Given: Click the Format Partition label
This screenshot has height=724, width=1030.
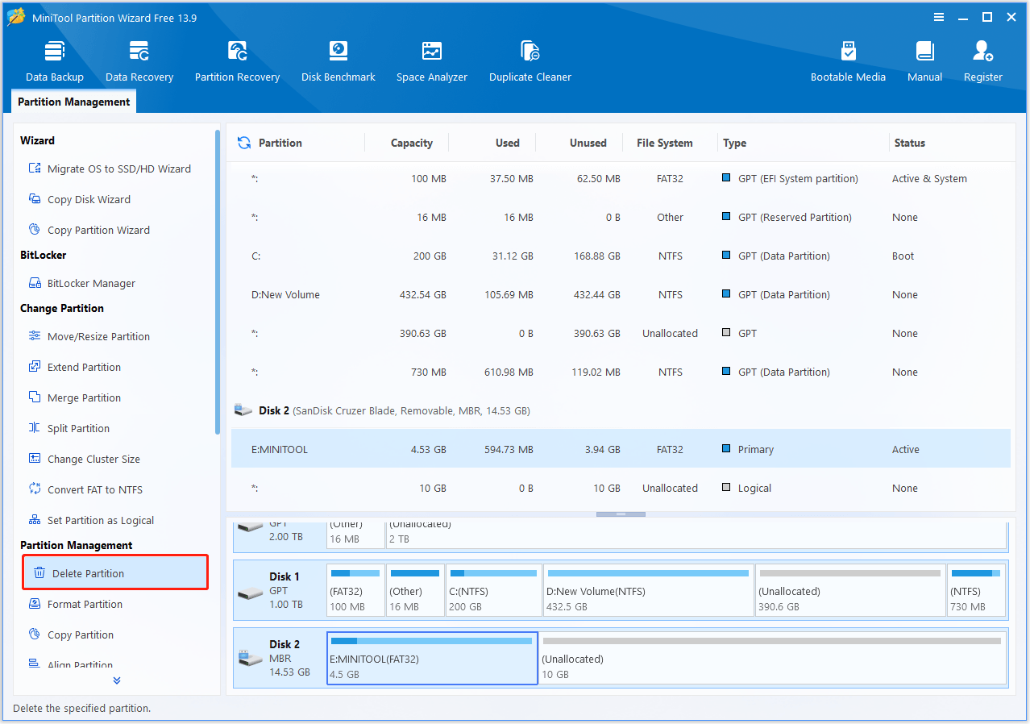Looking at the screenshot, I should tap(85, 604).
